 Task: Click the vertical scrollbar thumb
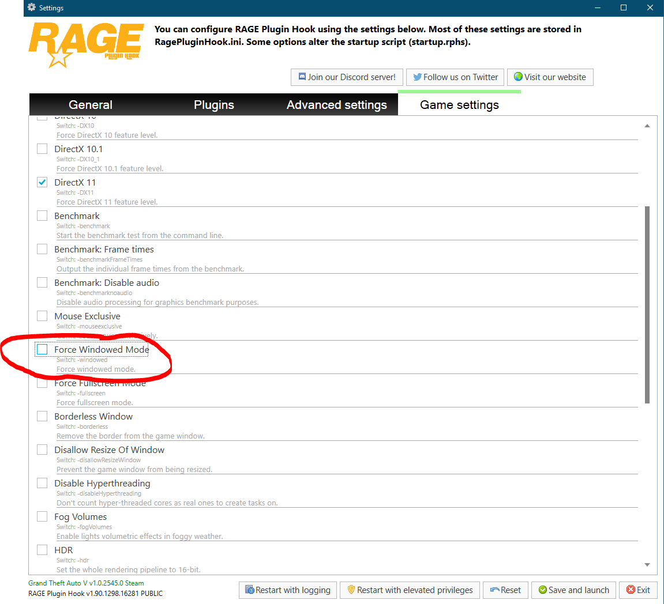[x=647, y=304]
